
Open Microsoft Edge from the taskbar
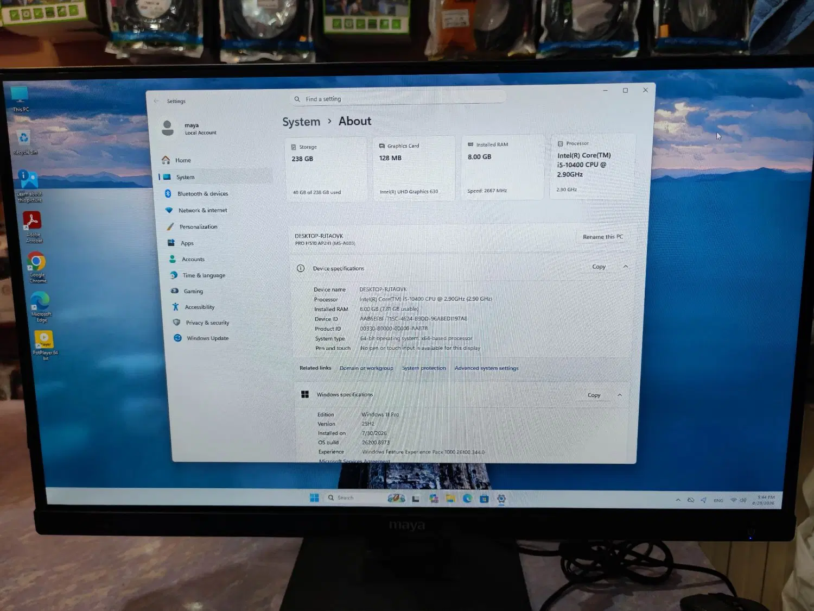pyautogui.click(x=467, y=499)
